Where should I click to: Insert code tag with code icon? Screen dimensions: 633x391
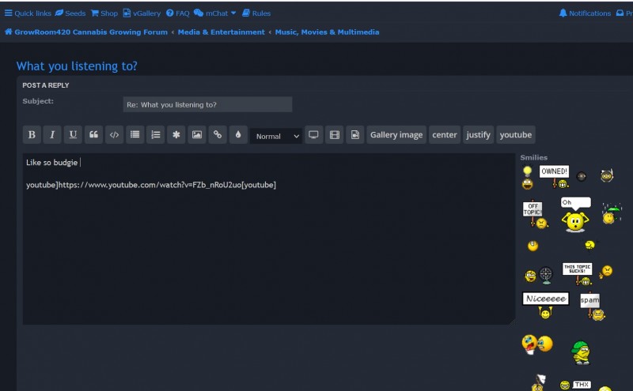coord(114,135)
